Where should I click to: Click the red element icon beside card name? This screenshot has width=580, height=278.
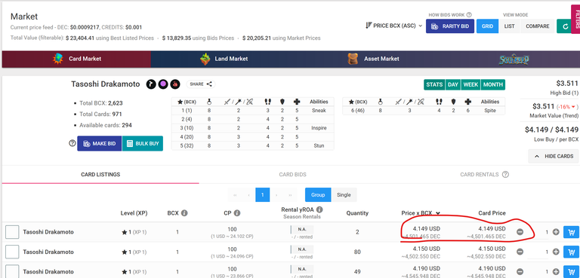(174, 84)
